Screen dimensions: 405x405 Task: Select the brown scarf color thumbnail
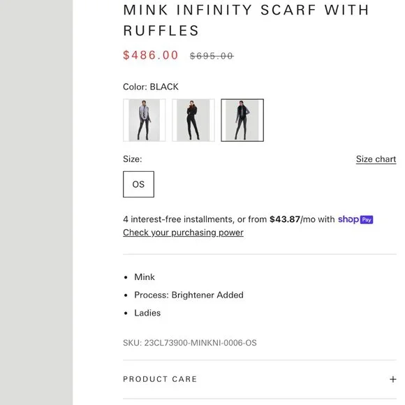point(193,120)
